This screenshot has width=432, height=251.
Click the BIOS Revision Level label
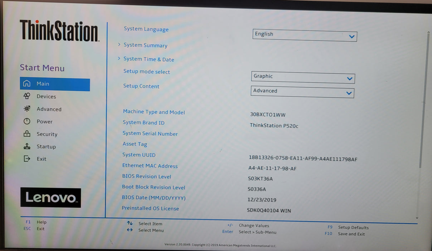147,176
